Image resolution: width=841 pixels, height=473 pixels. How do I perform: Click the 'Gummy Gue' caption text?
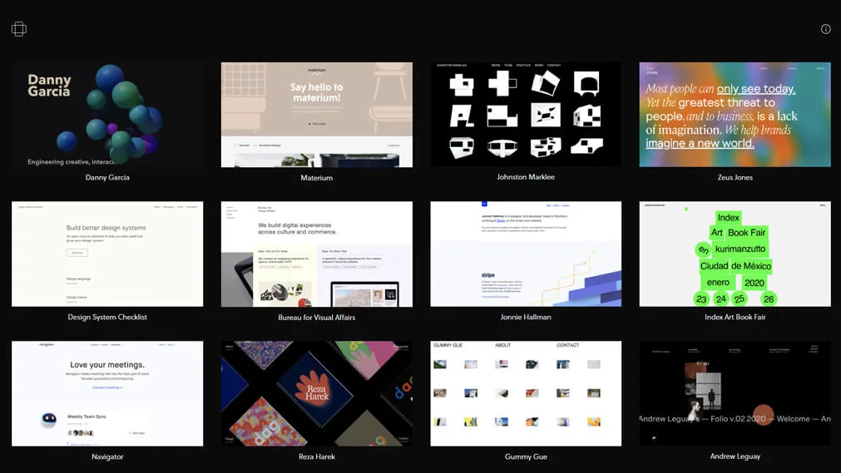pyautogui.click(x=526, y=457)
